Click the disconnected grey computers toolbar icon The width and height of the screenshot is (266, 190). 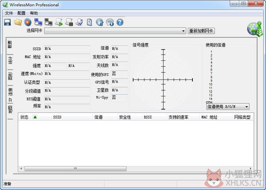click(x=48, y=22)
